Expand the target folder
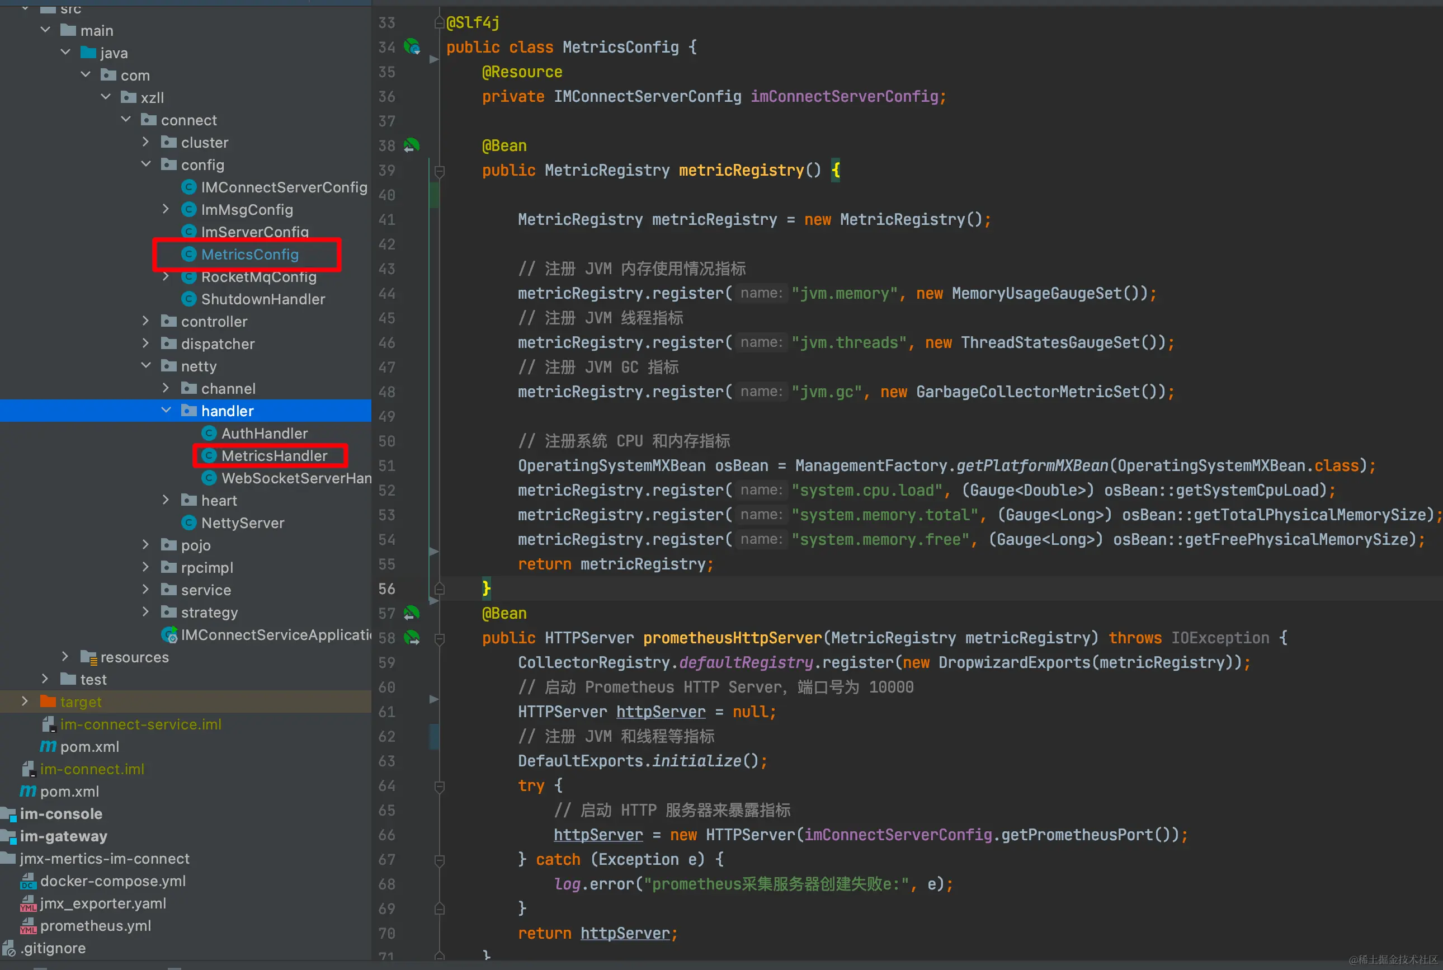The height and width of the screenshot is (970, 1443). coord(25,701)
